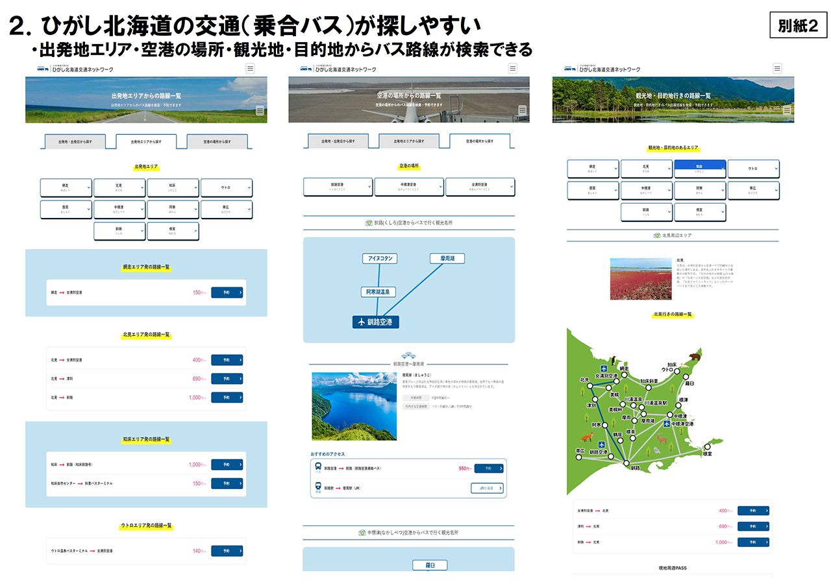831x587 pixels.
Task: Click the bus icon beside the 釧路空港連絡バス route
Action: point(318,467)
